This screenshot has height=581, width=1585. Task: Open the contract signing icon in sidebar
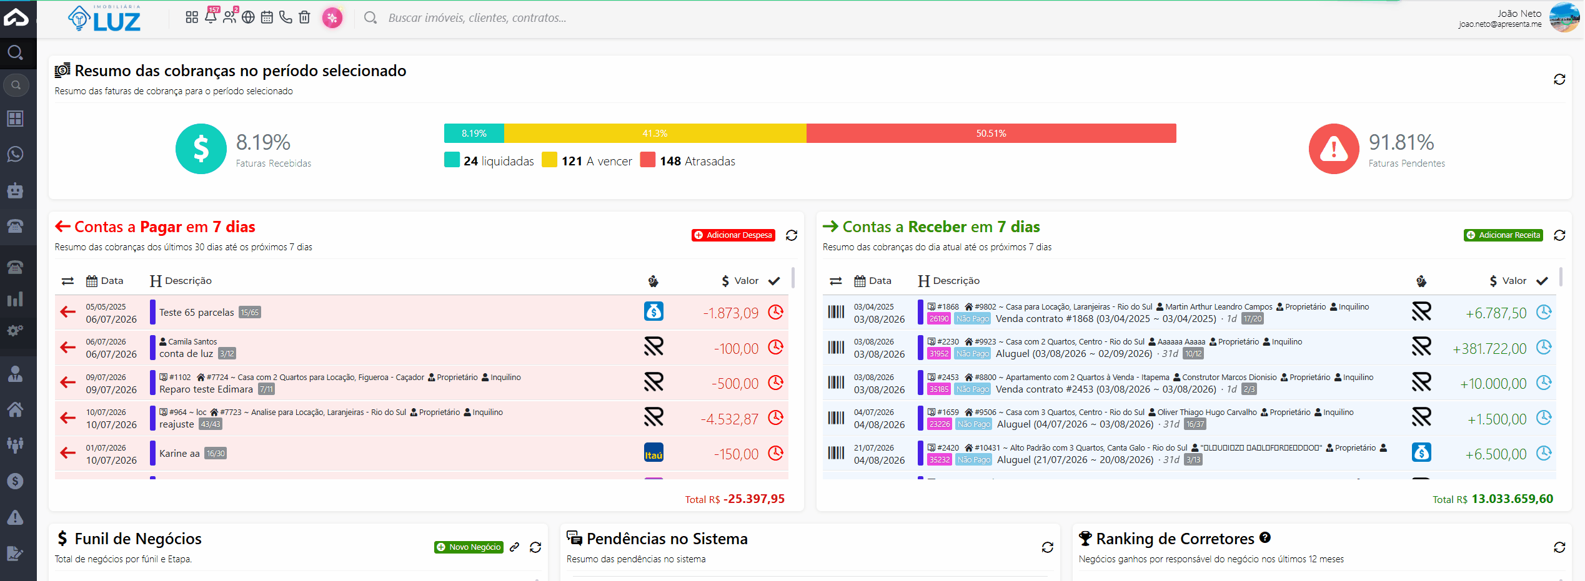[x=16, y=553]
